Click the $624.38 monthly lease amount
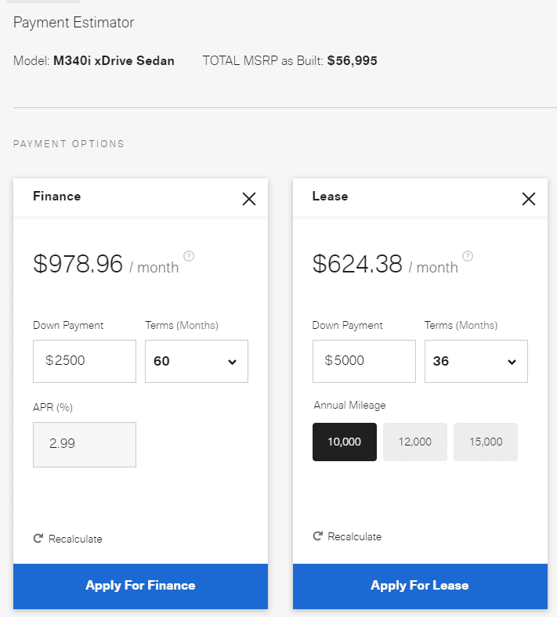Viewport: 557px width, 617px height. pos(357,264)
